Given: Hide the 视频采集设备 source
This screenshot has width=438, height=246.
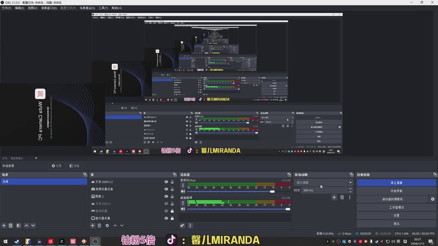Looking at the screenshot, I should (166, 189).
